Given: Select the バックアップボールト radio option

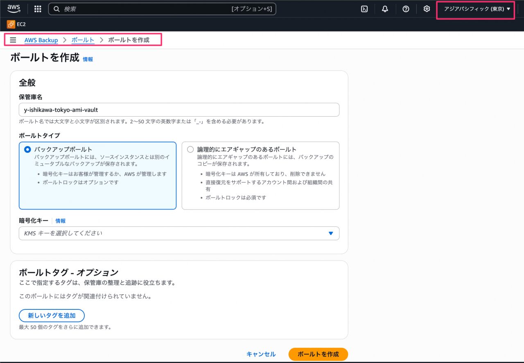Looking at the screenshot, I should (28, 149).
